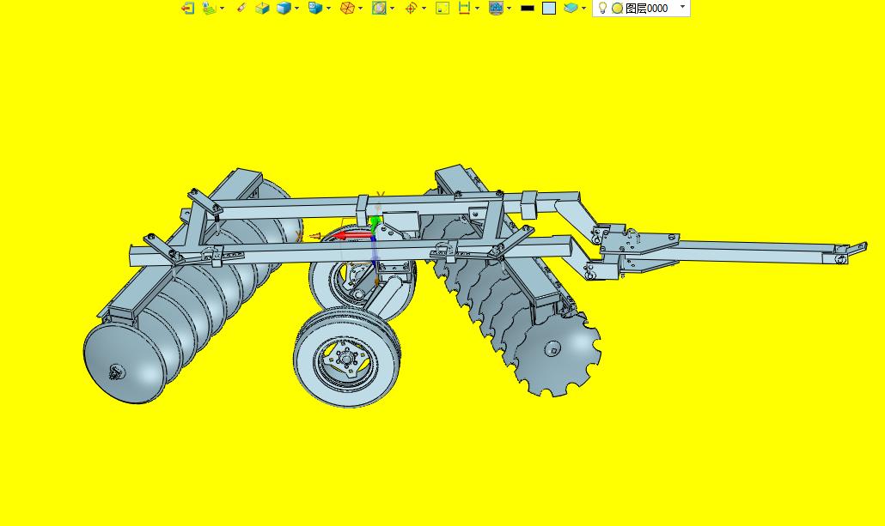This screenshot has height=526, width=885.
Task: Click the front transport wheel hub in model
Action: click(345, 359)
